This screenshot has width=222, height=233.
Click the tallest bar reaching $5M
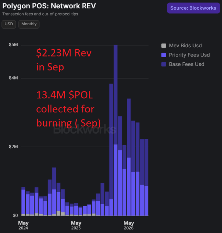coord(115,130)
